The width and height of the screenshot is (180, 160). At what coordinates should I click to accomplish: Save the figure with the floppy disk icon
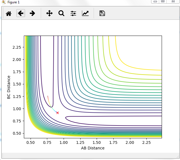(x=102, y=13)
